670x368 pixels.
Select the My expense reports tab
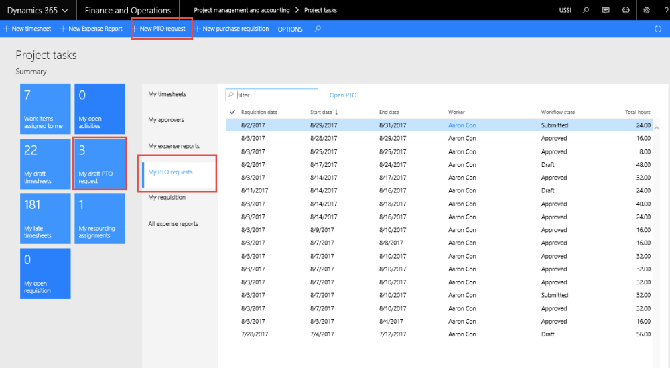pyautogui.click(x=174, y=146)
